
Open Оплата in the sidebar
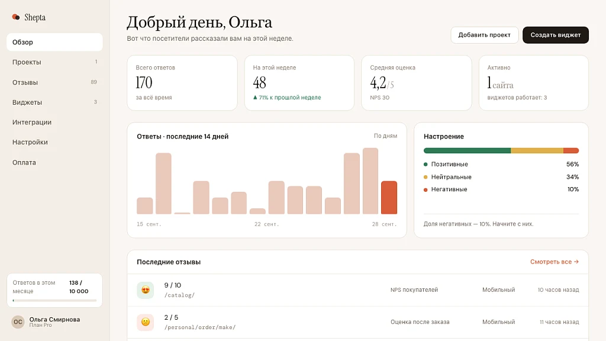tap(54, 162)
